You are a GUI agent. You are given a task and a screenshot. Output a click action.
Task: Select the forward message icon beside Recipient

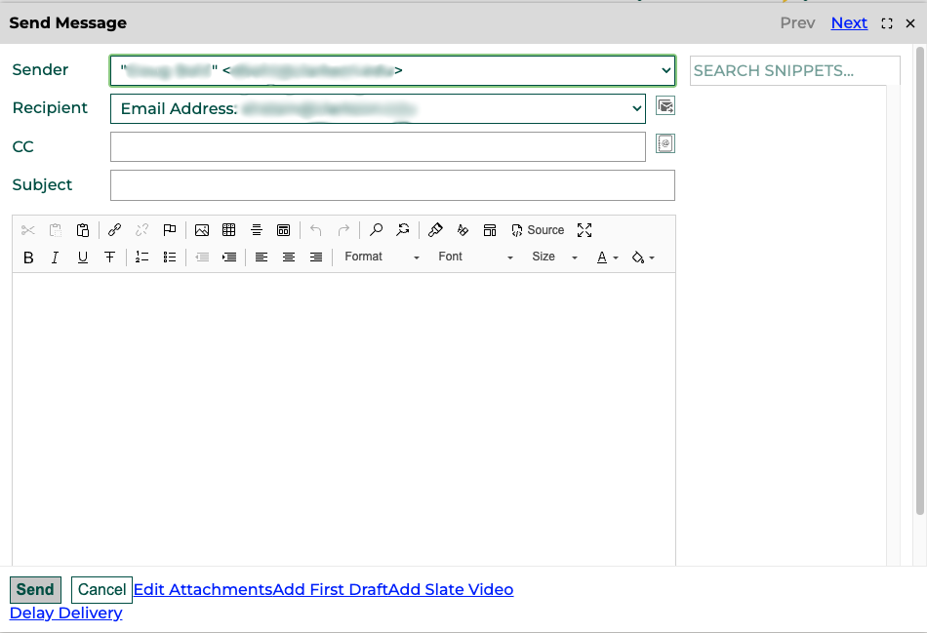tap(665, 105)
